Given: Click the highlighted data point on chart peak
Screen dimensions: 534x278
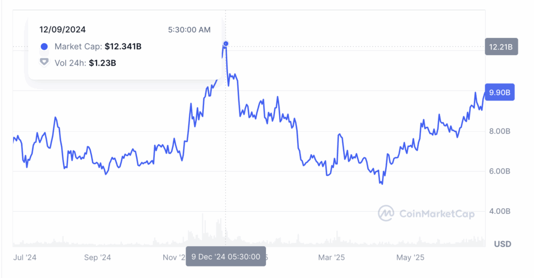Looking at the screenshot, I should click(225, 44).
